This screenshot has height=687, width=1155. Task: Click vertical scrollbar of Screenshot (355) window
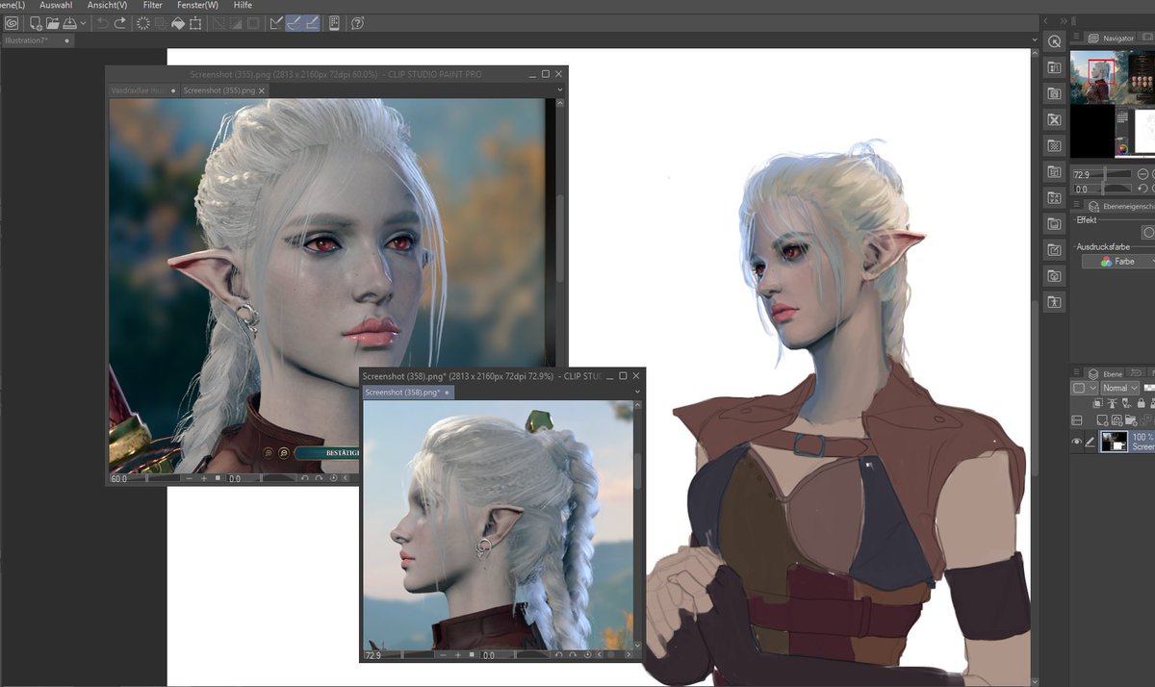coord(561,238)
